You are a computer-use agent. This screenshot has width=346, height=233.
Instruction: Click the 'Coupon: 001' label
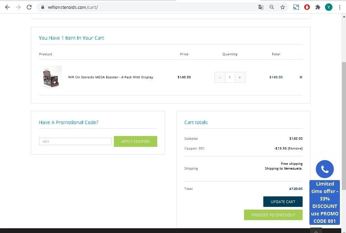pos(195,149)
